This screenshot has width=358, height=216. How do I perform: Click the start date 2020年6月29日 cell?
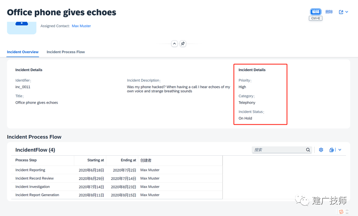pyautogui.click(x=91, y=179)
